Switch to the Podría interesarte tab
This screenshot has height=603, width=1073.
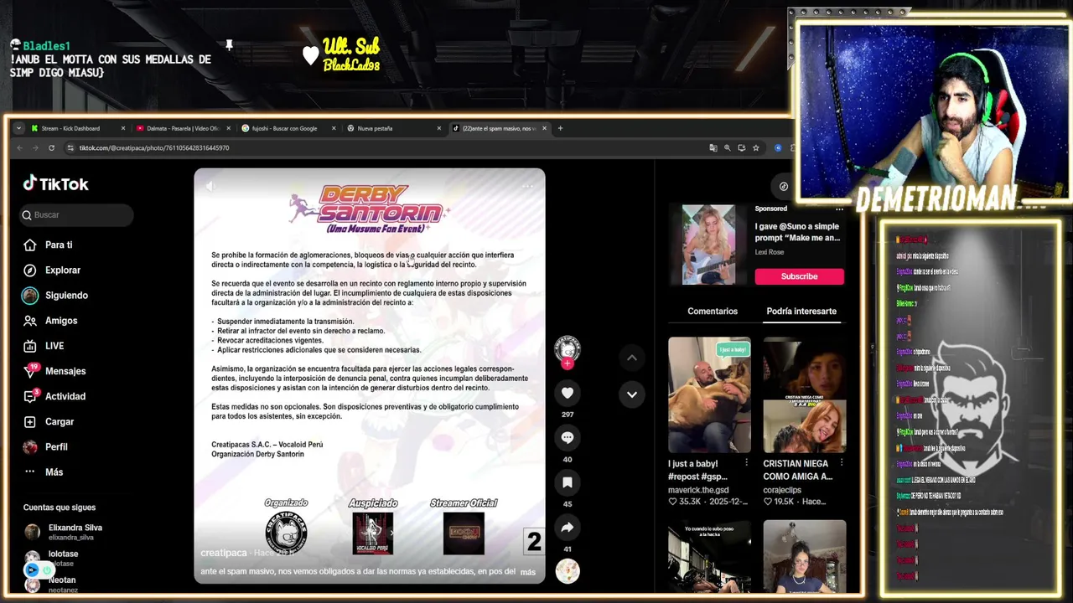pos(801,312)
